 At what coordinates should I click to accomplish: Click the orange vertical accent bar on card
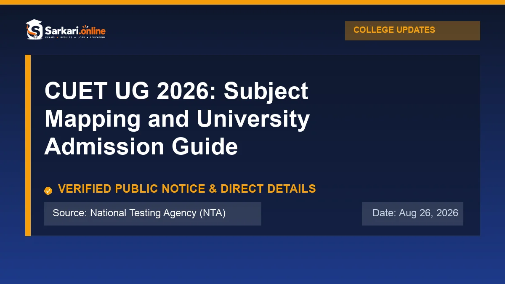pyautogui.click(x=28, y=145)
